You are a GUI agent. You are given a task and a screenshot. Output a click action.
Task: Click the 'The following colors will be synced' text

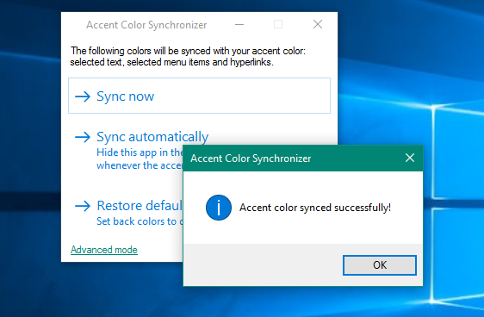pyautogui.click(x=188, y=56)
